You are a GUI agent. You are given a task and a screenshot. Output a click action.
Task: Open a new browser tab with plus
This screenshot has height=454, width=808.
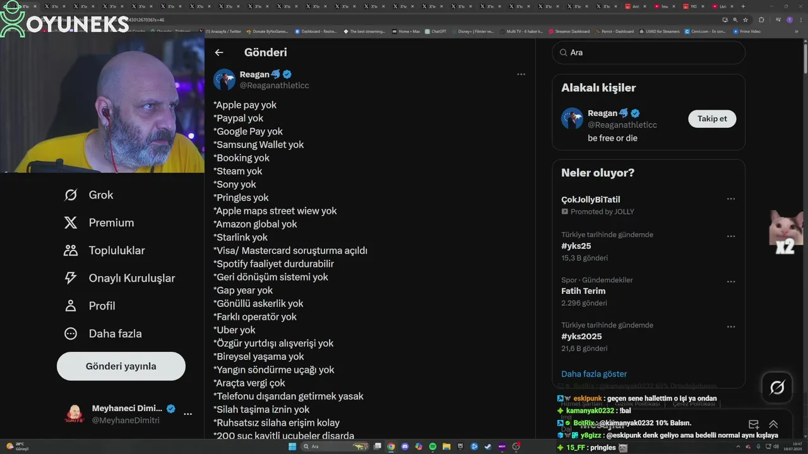point(743,6)
